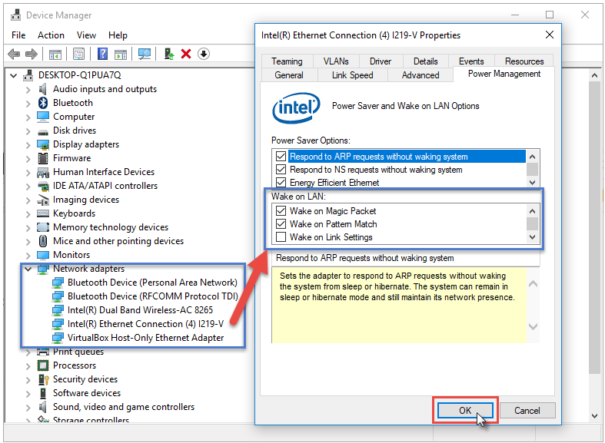Select Bluetooth Device (Personal Area Network)
605x443 pixels.
point(152,283)
